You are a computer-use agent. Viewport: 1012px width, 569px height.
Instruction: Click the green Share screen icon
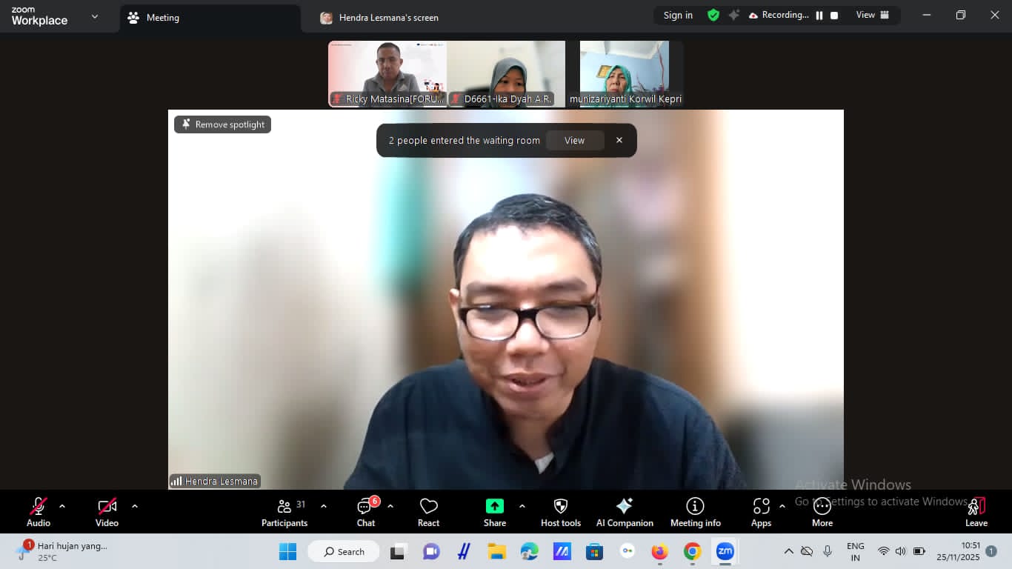click(x=494, y=506)
